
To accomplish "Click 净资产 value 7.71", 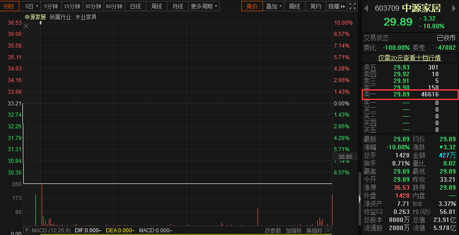I will point(403,204).
